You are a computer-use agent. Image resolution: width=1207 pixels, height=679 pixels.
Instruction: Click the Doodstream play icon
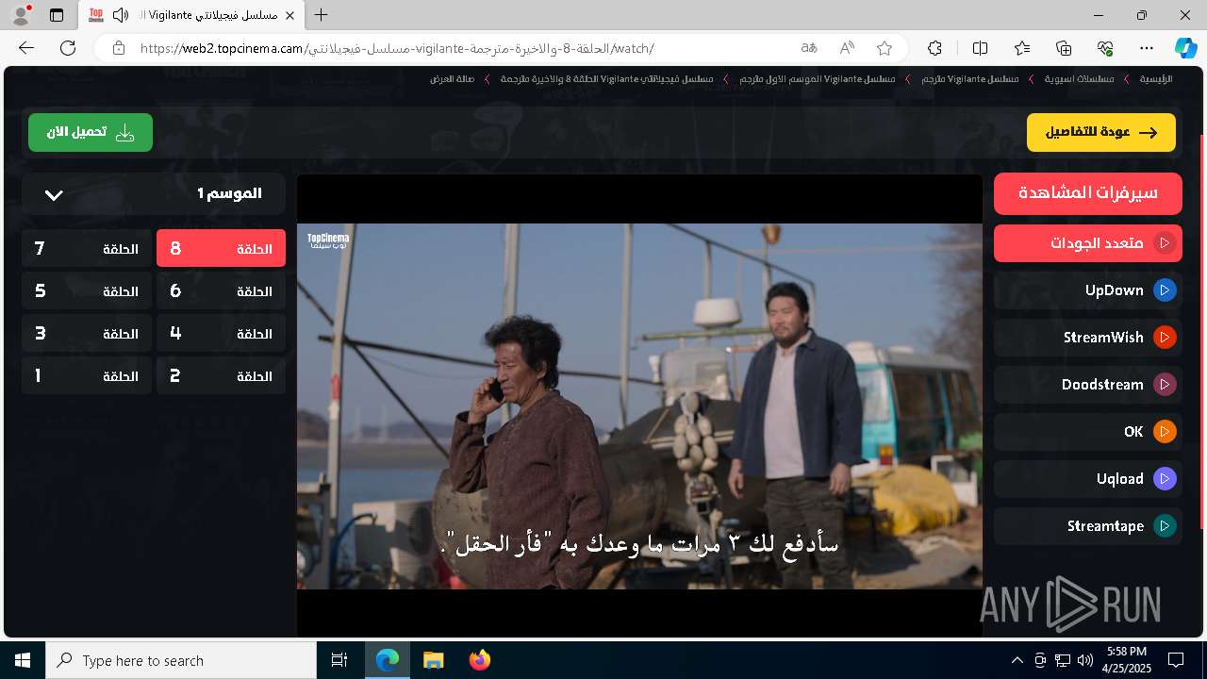coord(1165,385)
